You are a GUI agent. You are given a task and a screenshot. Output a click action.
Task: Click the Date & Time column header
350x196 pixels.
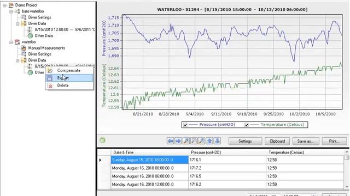click(x=150, y=152)
